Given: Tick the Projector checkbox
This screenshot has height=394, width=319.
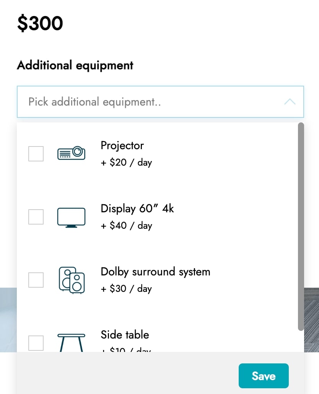Looking at the screenshot, I should pos(36,153).
